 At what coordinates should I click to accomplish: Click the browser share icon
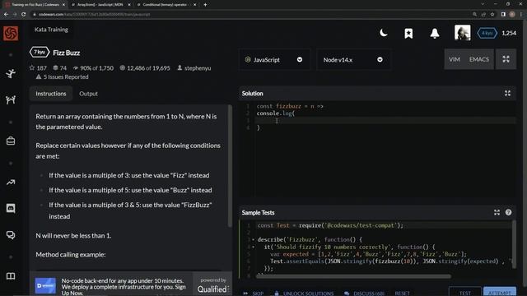click(483, 15)
